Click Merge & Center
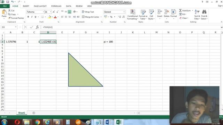The image size is (223, 125). tap(91, 17)
